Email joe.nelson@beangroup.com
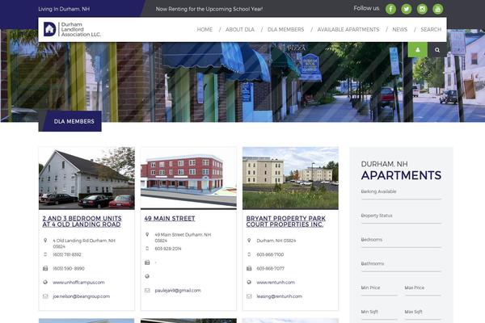This screenshot has width=485, height=323. click(82, 296)
